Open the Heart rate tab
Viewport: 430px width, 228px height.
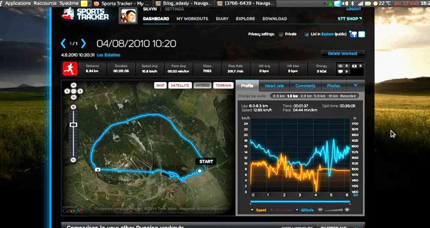[x=274, y=86]
